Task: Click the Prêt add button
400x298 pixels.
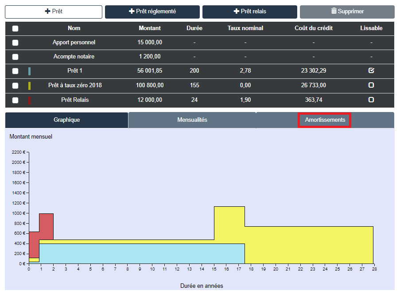Action: (54, 12)
